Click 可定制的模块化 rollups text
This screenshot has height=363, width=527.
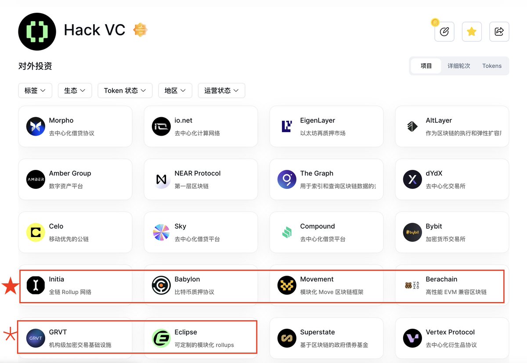coord(204,345)
